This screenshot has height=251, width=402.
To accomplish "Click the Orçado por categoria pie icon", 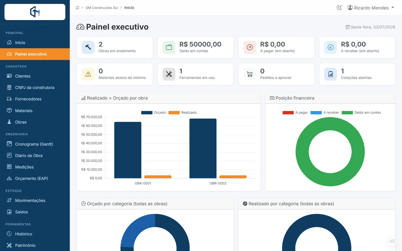I will [83, 204].
